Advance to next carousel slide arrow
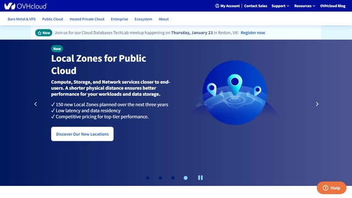 pyautogui.click(x=317, y=104)
